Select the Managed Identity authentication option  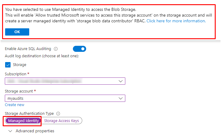pos(24,121)
